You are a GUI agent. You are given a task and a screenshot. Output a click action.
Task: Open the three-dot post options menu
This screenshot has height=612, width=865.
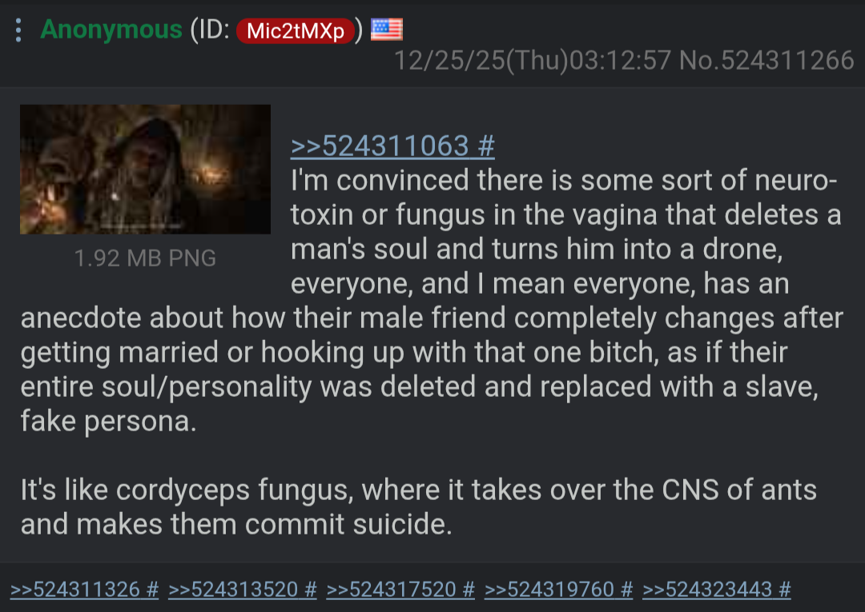click(x=18, y=30)
